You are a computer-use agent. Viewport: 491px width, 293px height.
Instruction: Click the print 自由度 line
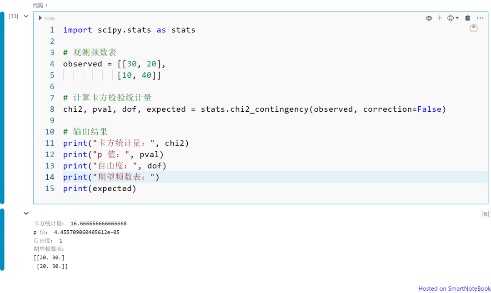tap(115, 166)
